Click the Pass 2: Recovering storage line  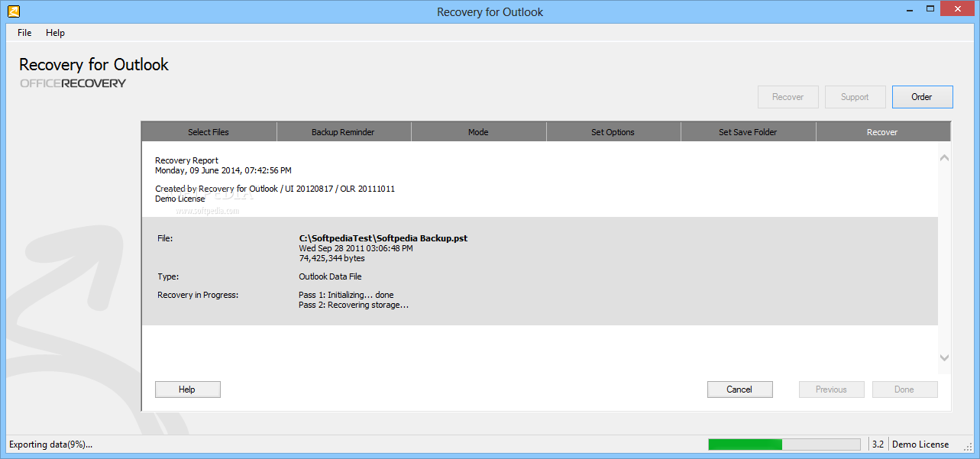click(354, 305)
